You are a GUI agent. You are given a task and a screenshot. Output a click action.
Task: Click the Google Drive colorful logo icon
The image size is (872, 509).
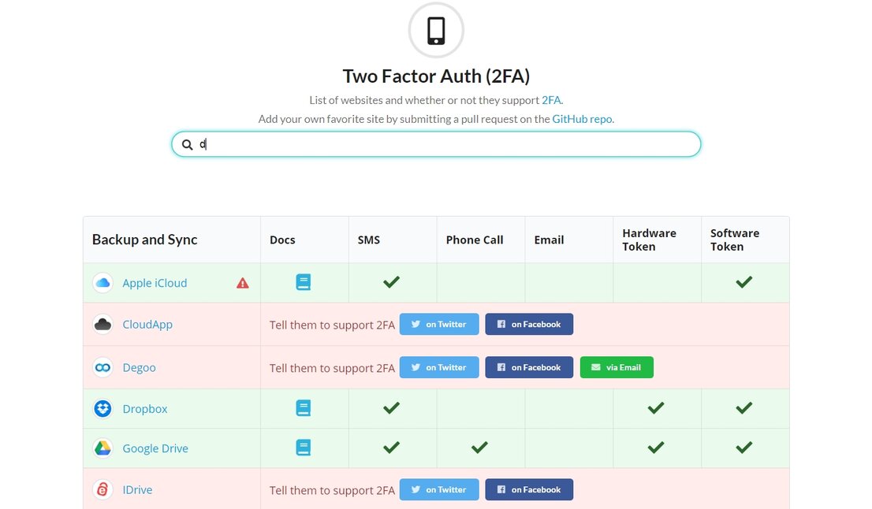pos(102,448)
